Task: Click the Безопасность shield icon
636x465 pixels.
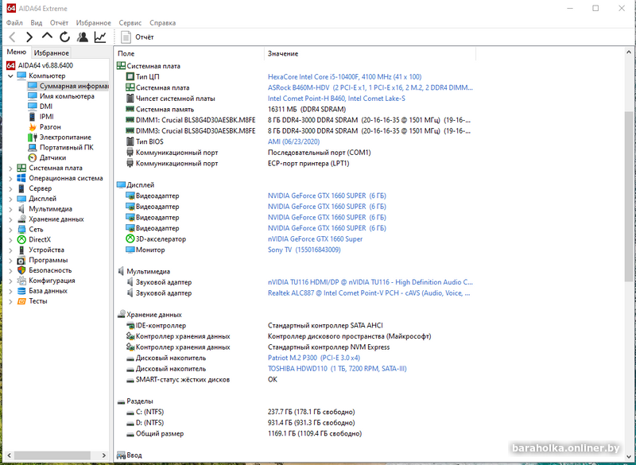Action: pos(21,270)
